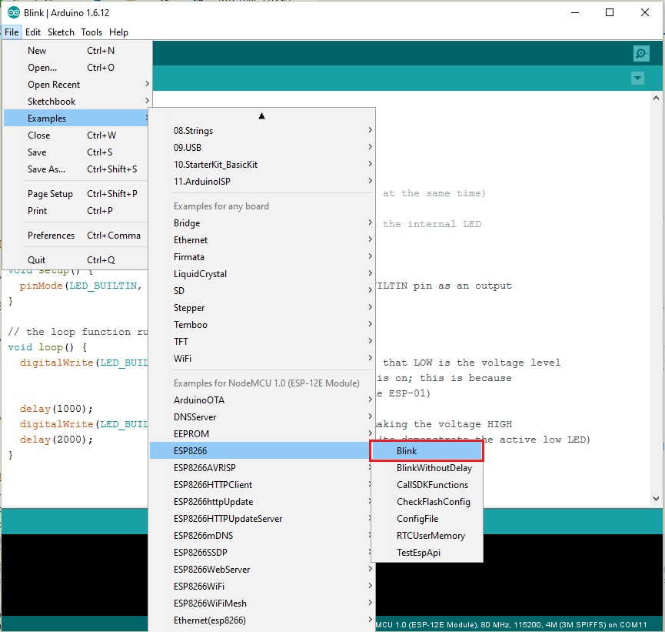
Task: Click the delay(1000); line in the editor
Action: (x=56, y=409)
